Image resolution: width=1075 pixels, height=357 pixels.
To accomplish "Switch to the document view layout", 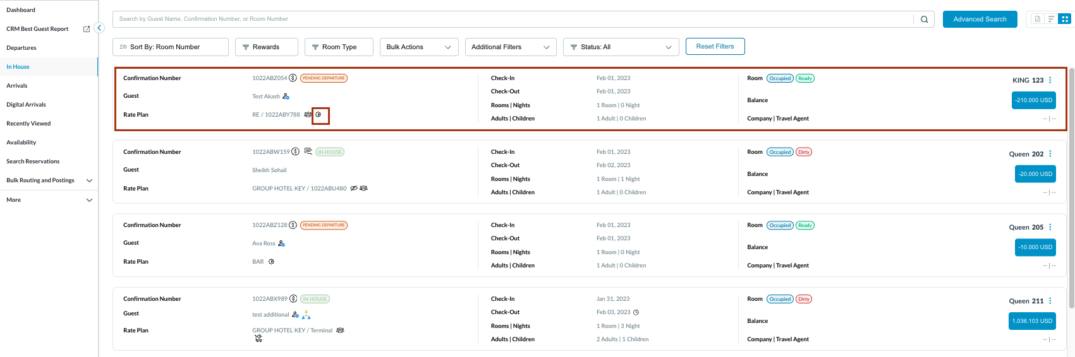I will point(1037,19).
